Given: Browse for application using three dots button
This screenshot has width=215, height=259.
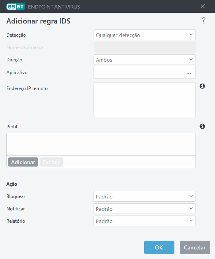Looking at the screenshot, I should [x=189, y=73].
